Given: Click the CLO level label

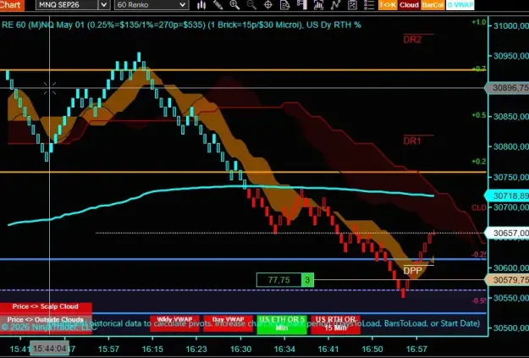Looking at the screenshot, I should [479, 207].
